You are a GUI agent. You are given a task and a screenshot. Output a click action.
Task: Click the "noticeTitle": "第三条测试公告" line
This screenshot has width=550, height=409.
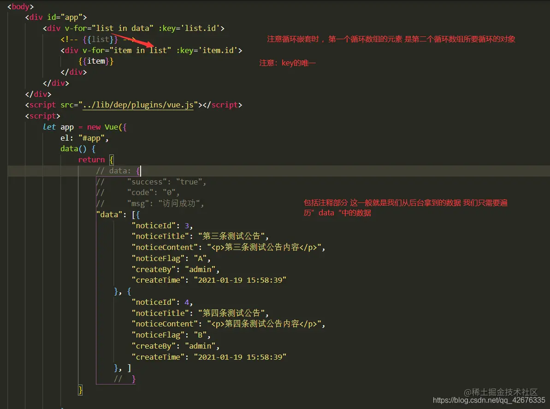pos(200,236)
